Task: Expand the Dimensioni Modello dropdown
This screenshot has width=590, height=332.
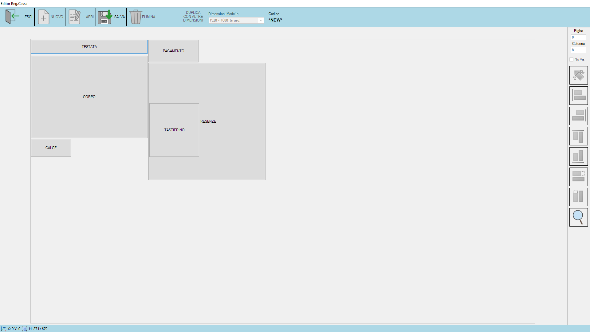Action: (261, 20)
